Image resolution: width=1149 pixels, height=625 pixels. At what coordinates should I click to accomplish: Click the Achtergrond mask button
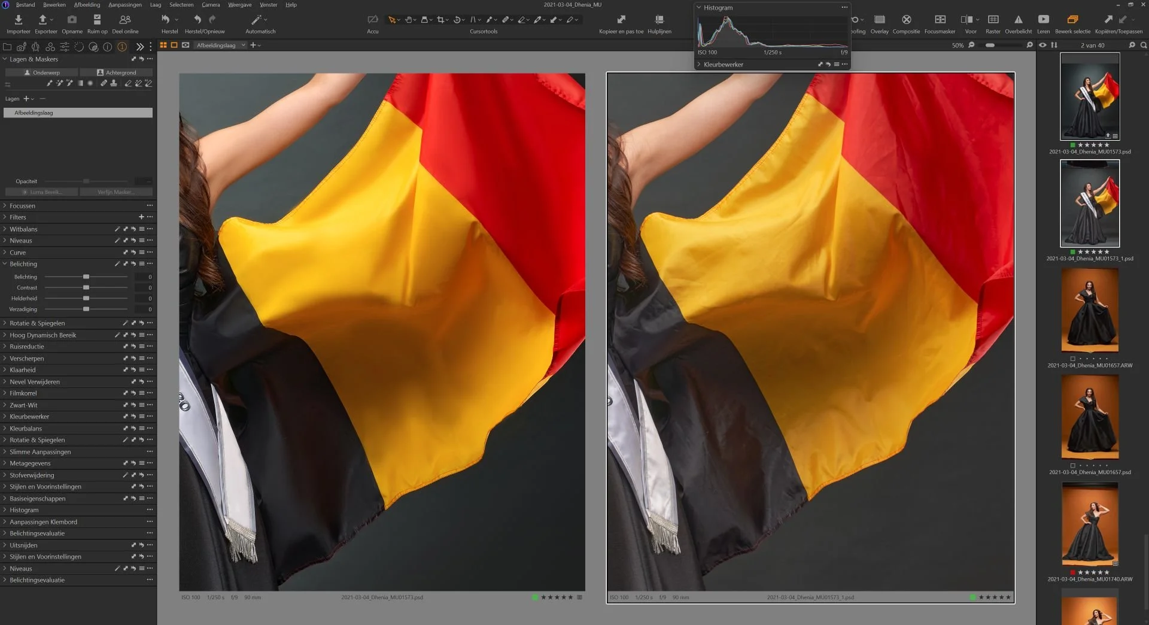point(116,72)
